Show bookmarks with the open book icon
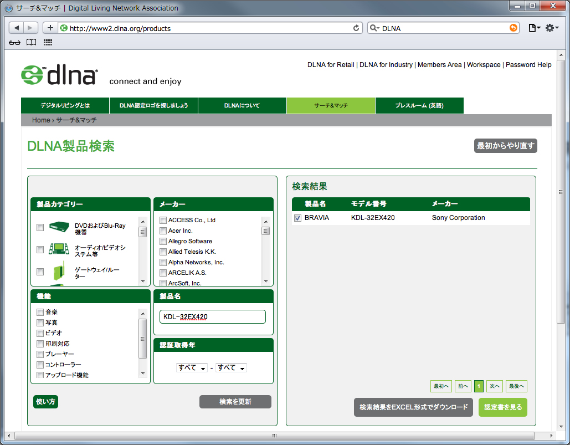 (31, 43)
